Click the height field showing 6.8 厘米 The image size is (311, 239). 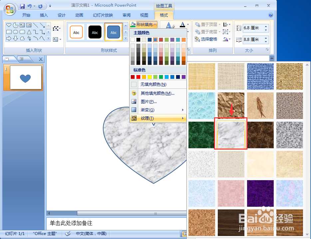click(253, 28)
